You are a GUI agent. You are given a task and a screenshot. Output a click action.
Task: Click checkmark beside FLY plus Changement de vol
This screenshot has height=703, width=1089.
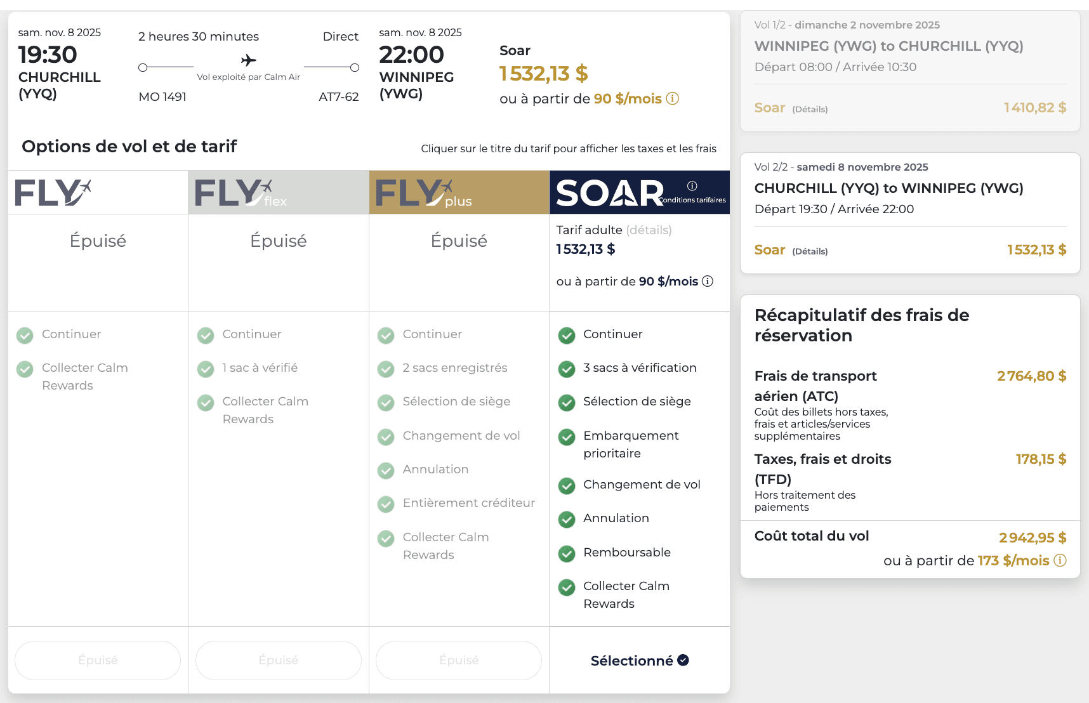click(x=386, y=437)
